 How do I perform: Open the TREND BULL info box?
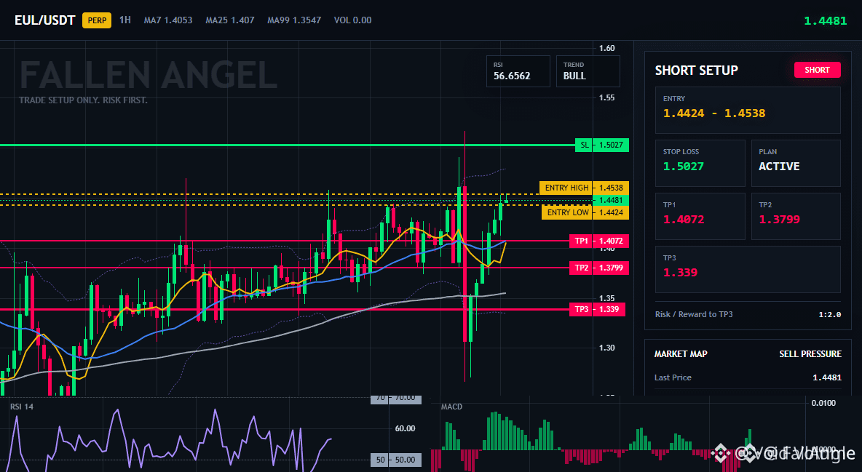tap(588, 71)
